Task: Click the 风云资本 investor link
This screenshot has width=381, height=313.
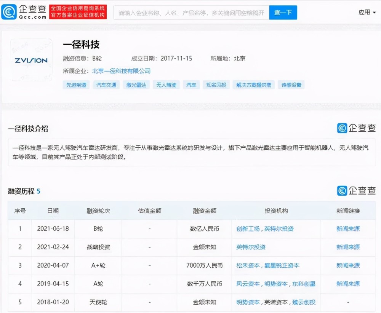Action: point(248,284)
